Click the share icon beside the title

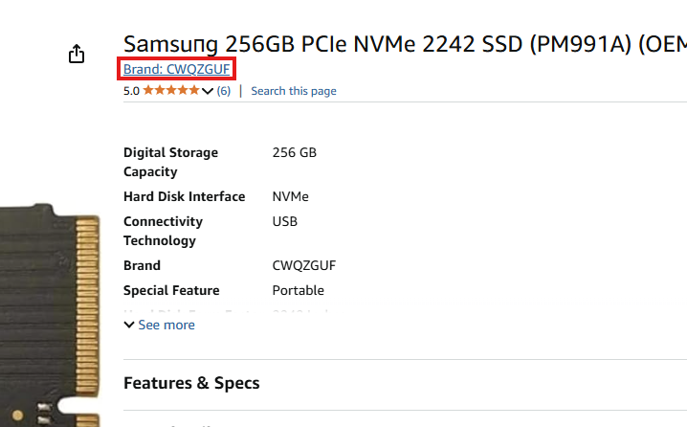coord(78,55)
